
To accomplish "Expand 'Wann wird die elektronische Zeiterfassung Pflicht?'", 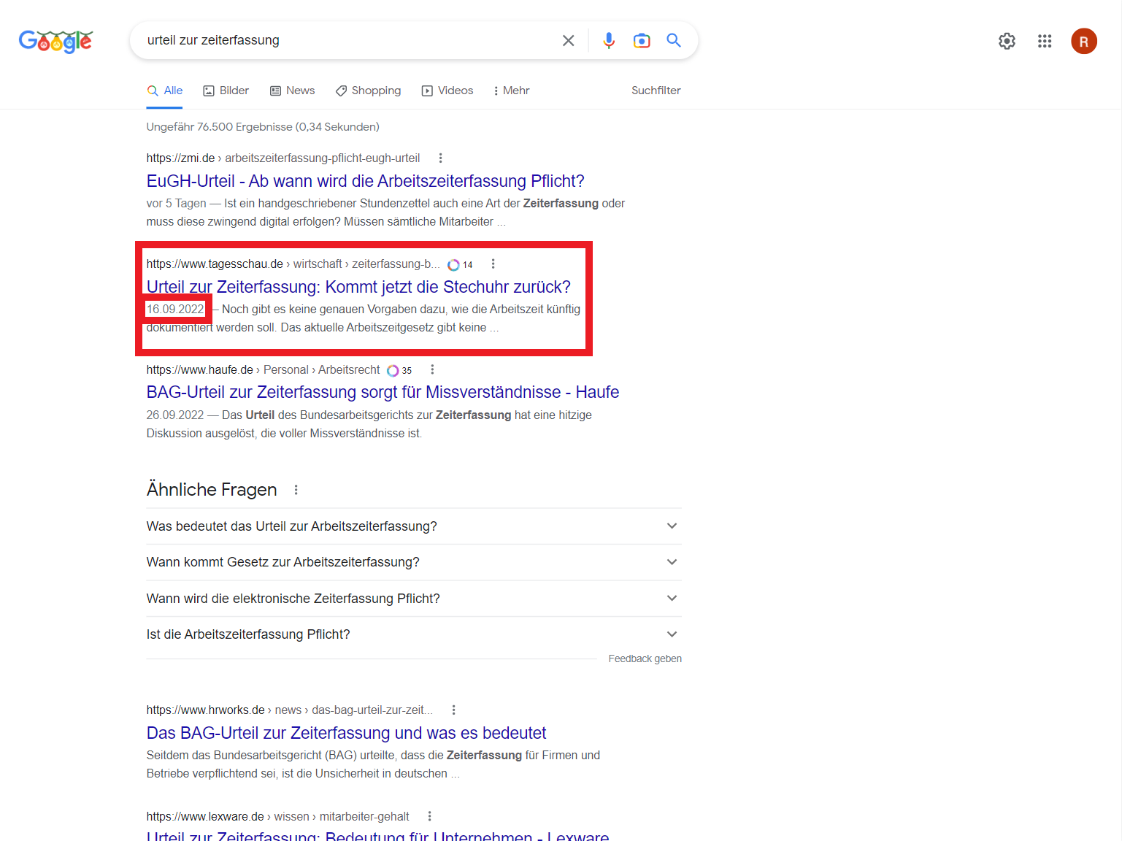I will click(413, 599).
